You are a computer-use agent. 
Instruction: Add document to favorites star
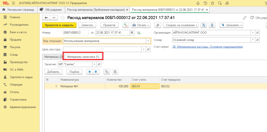pos(63,18)
